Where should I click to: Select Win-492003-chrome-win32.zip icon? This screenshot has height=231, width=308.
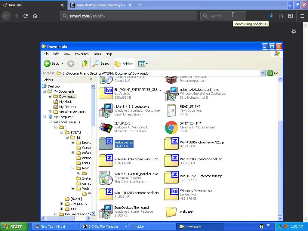pyautogui.click(x=106, y=161)
